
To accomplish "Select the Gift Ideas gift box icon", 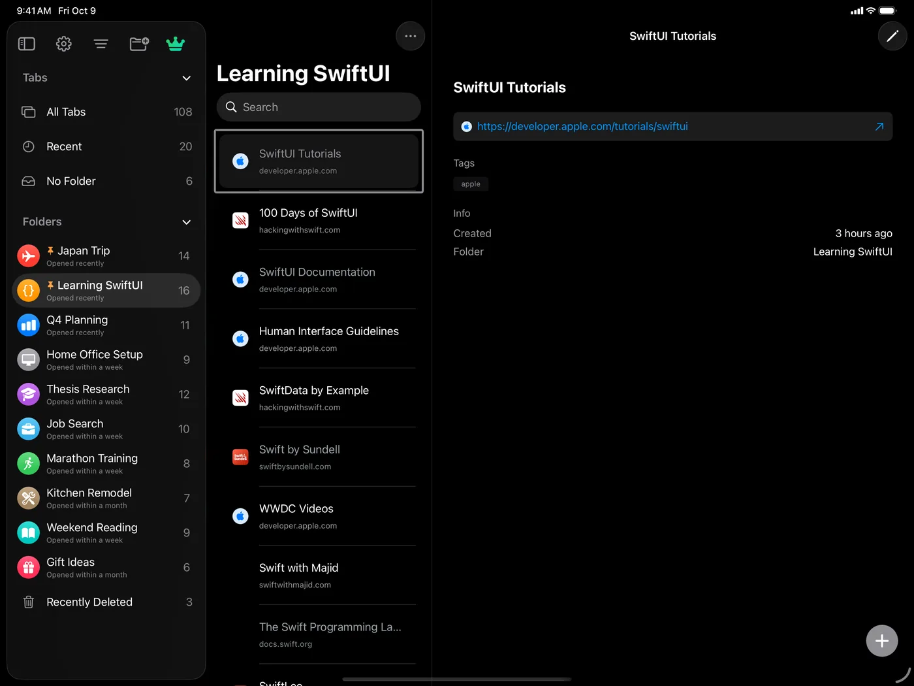I will coord(28,568).
